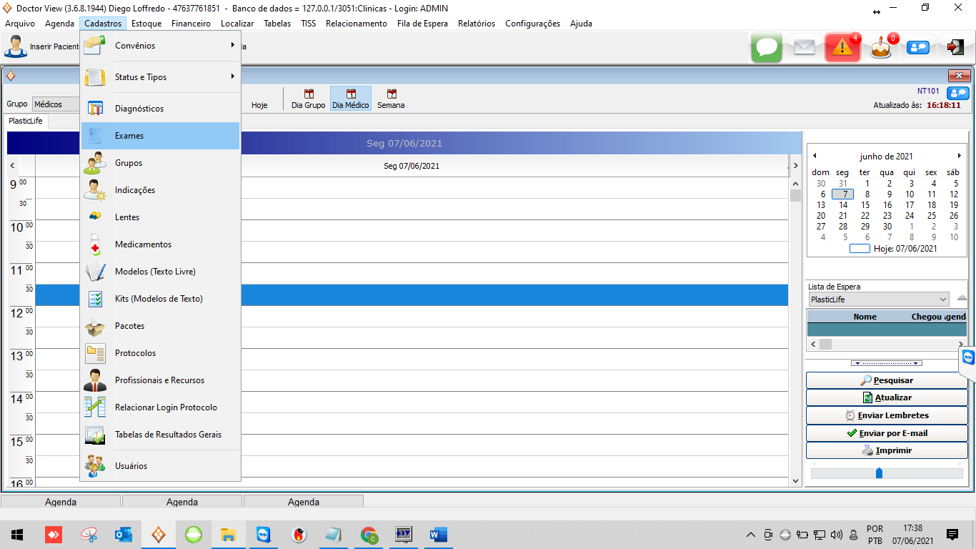This screenshot has width=976, height=549.
Task: Select day 15 in the June calendar
Action: tap(865, 205)
